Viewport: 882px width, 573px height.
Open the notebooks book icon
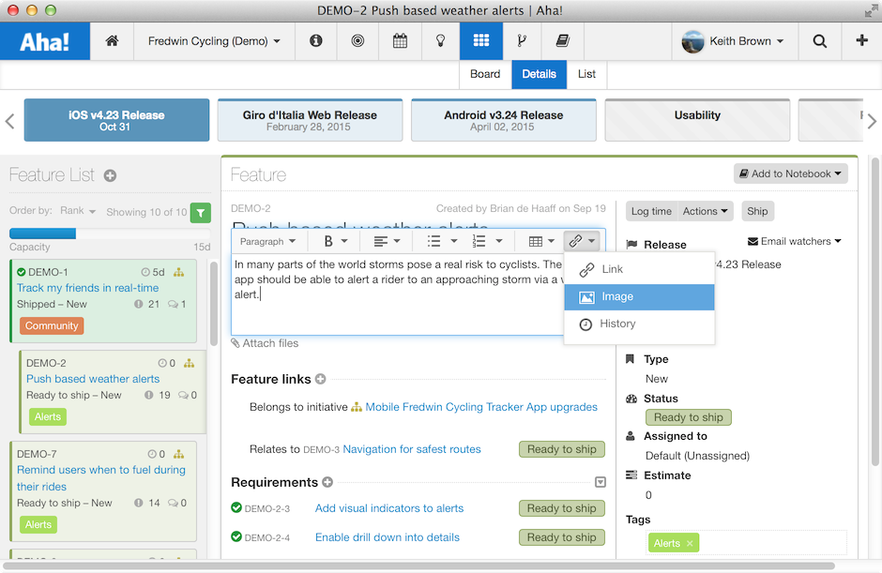point(562,40)
